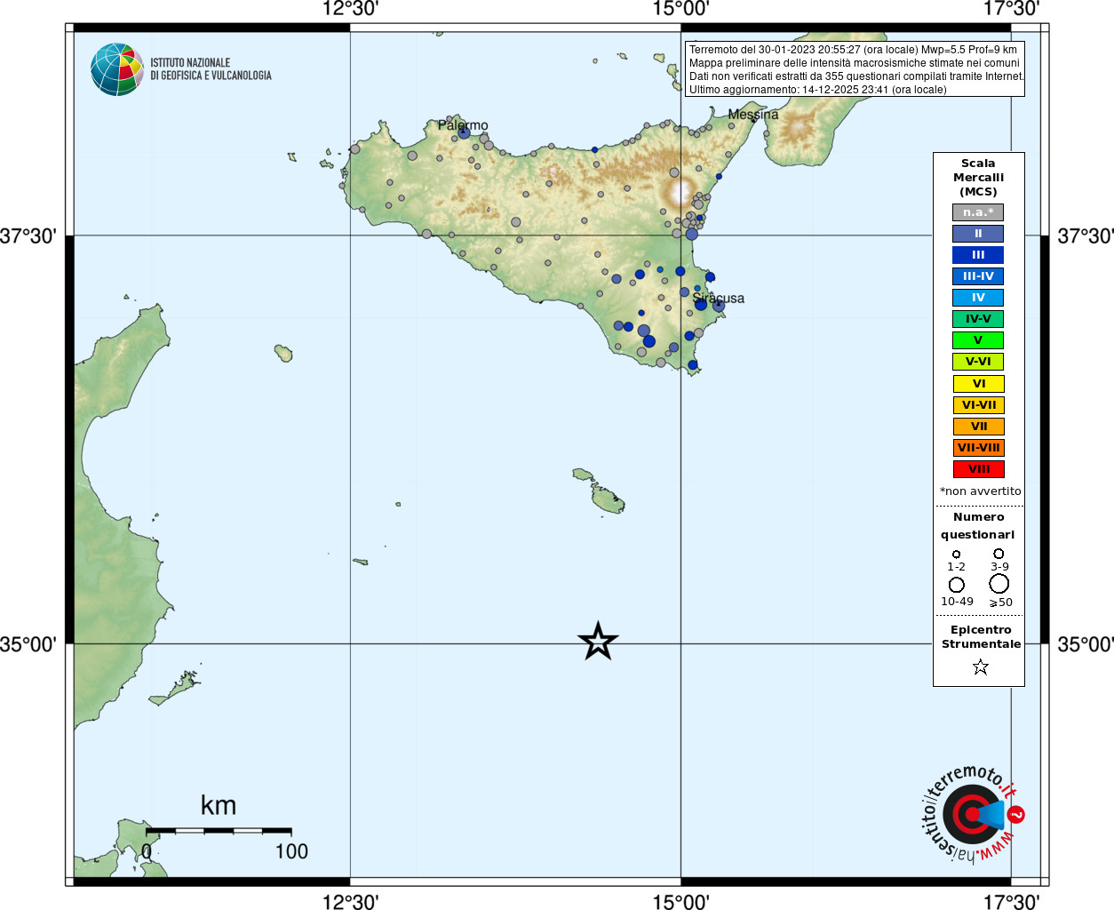Click the earthquake info text box
Image resolution: width=1114 pixels, height=910 pixels.
pos(855,69)
